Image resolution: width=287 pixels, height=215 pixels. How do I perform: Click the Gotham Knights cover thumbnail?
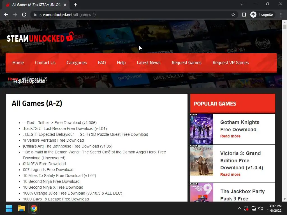pos(202,129)
